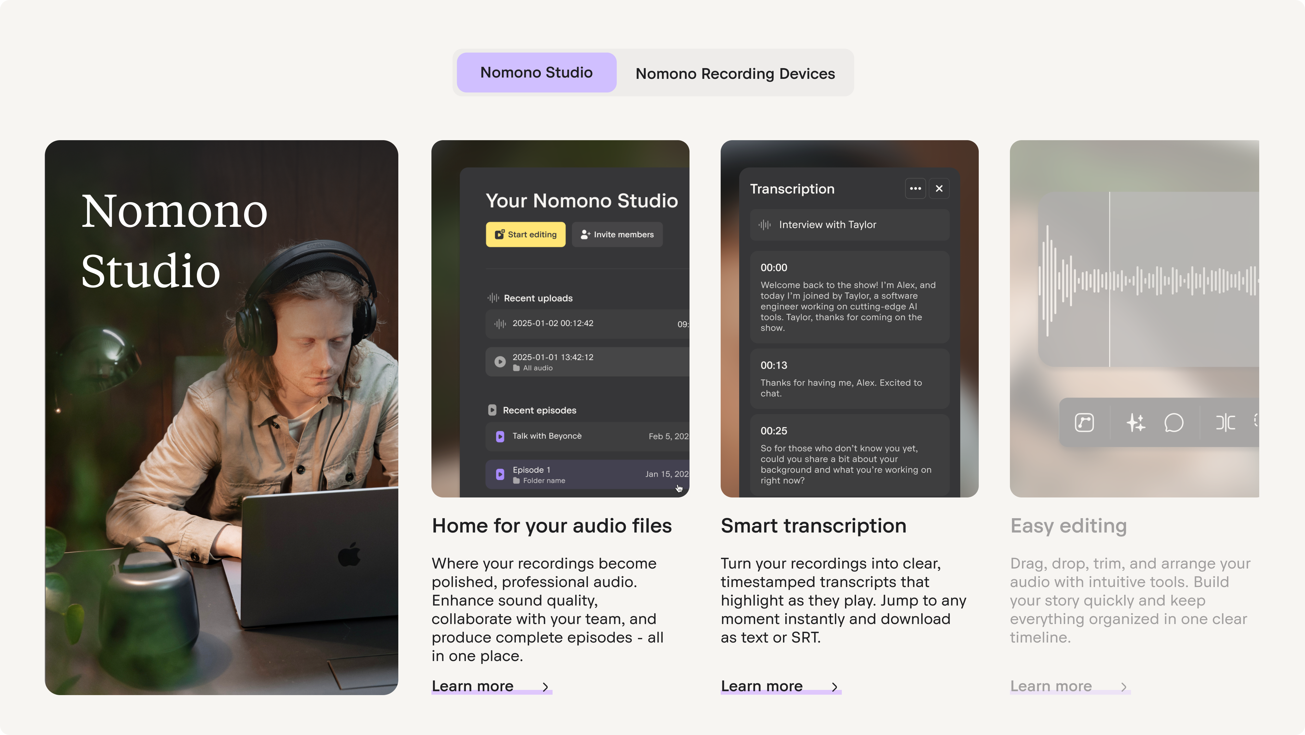This screenshot has height=735, width=1305.
Task: Activate the 00:13 transcript segment
Action: [x=850, y=379]
